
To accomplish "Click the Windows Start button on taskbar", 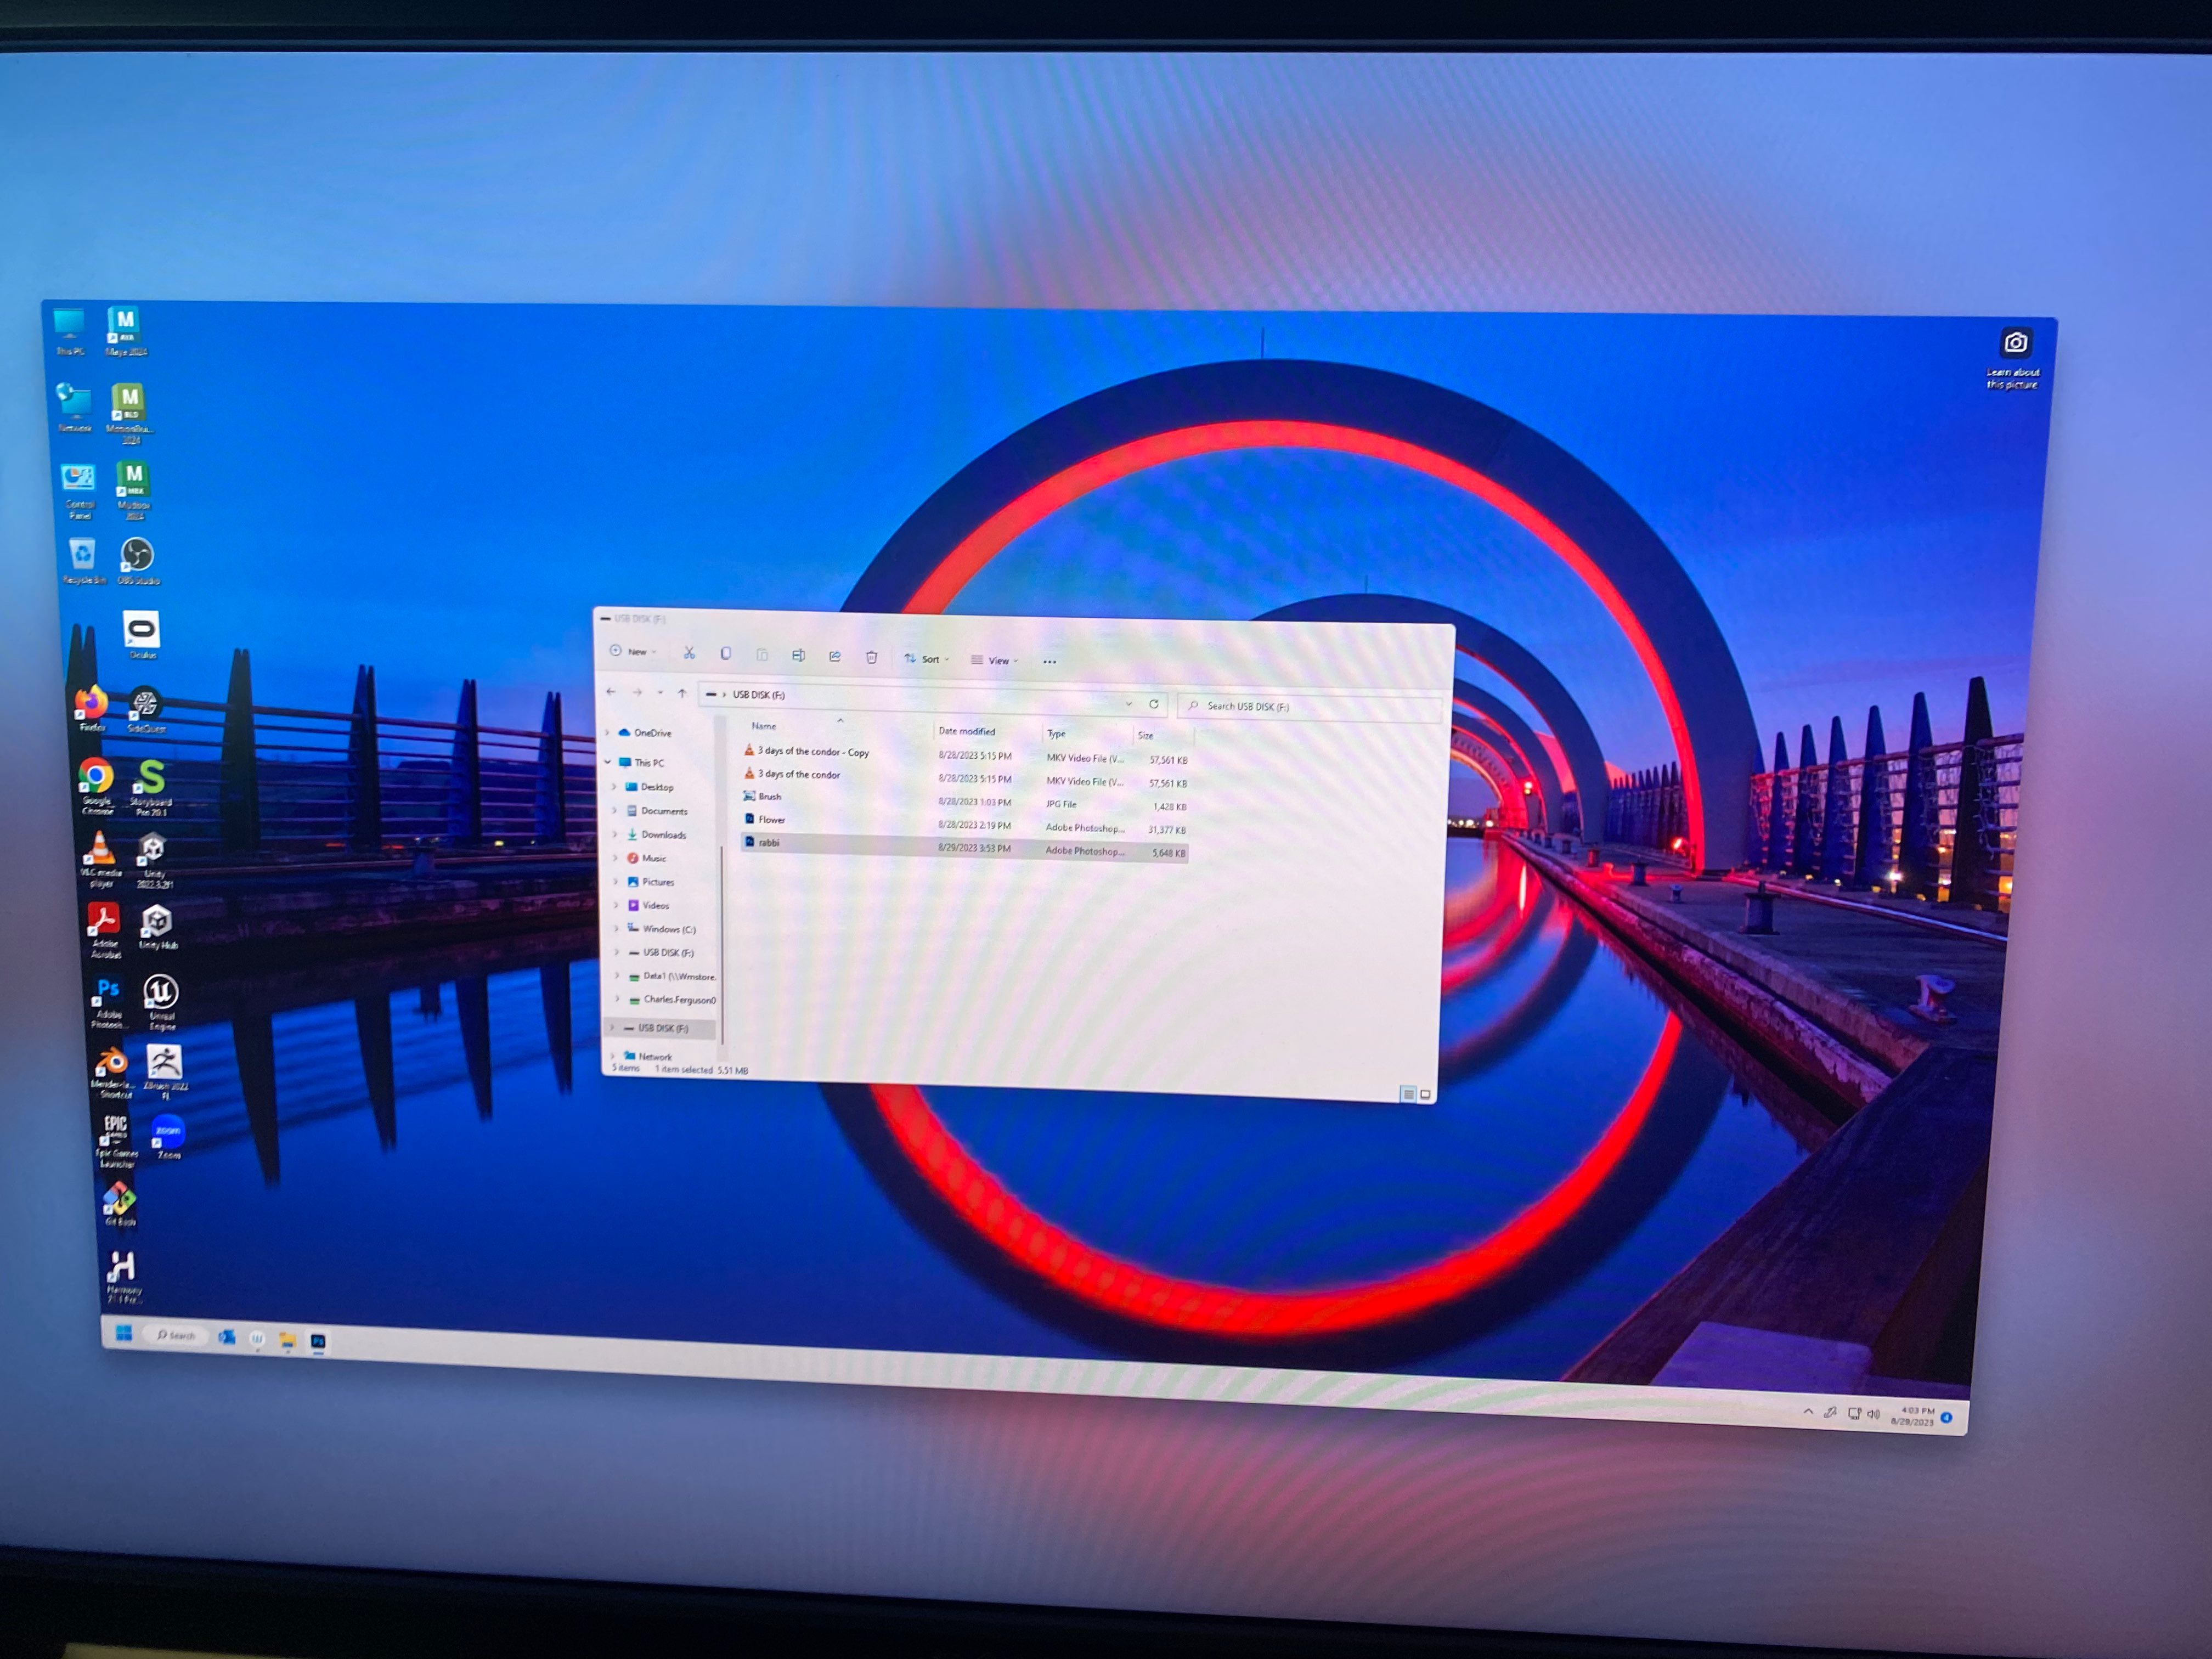I will coord(124,1332).
